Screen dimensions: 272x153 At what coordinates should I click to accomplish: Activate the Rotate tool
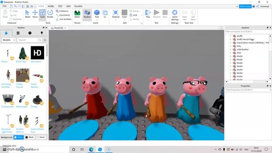(50, 14)
